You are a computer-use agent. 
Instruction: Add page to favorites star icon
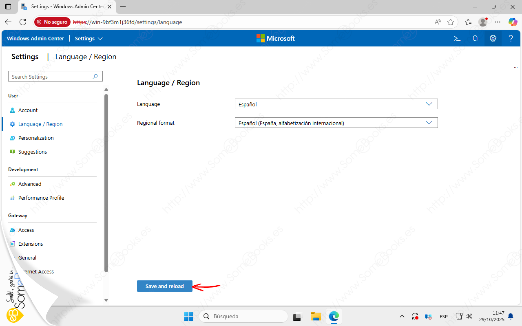coord(451,22)
